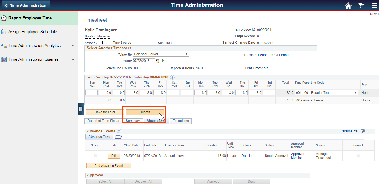This screenshot has height=184, width=379.
Task: Open the View By Calendar Period dropdown
Action: point(161,54)
